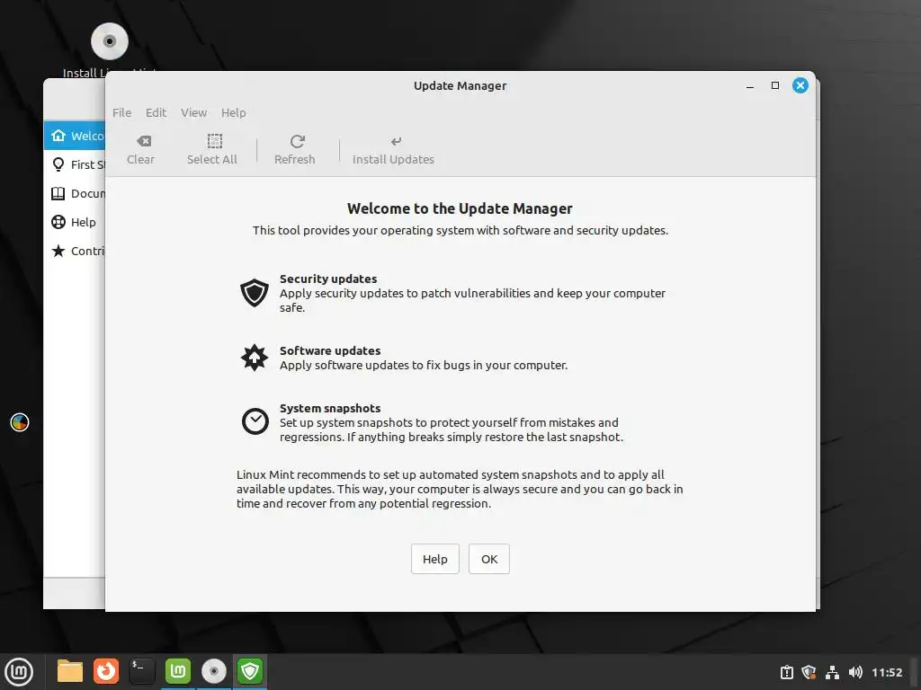Open the View menu
921x690 pixels.
pos(194,112)
